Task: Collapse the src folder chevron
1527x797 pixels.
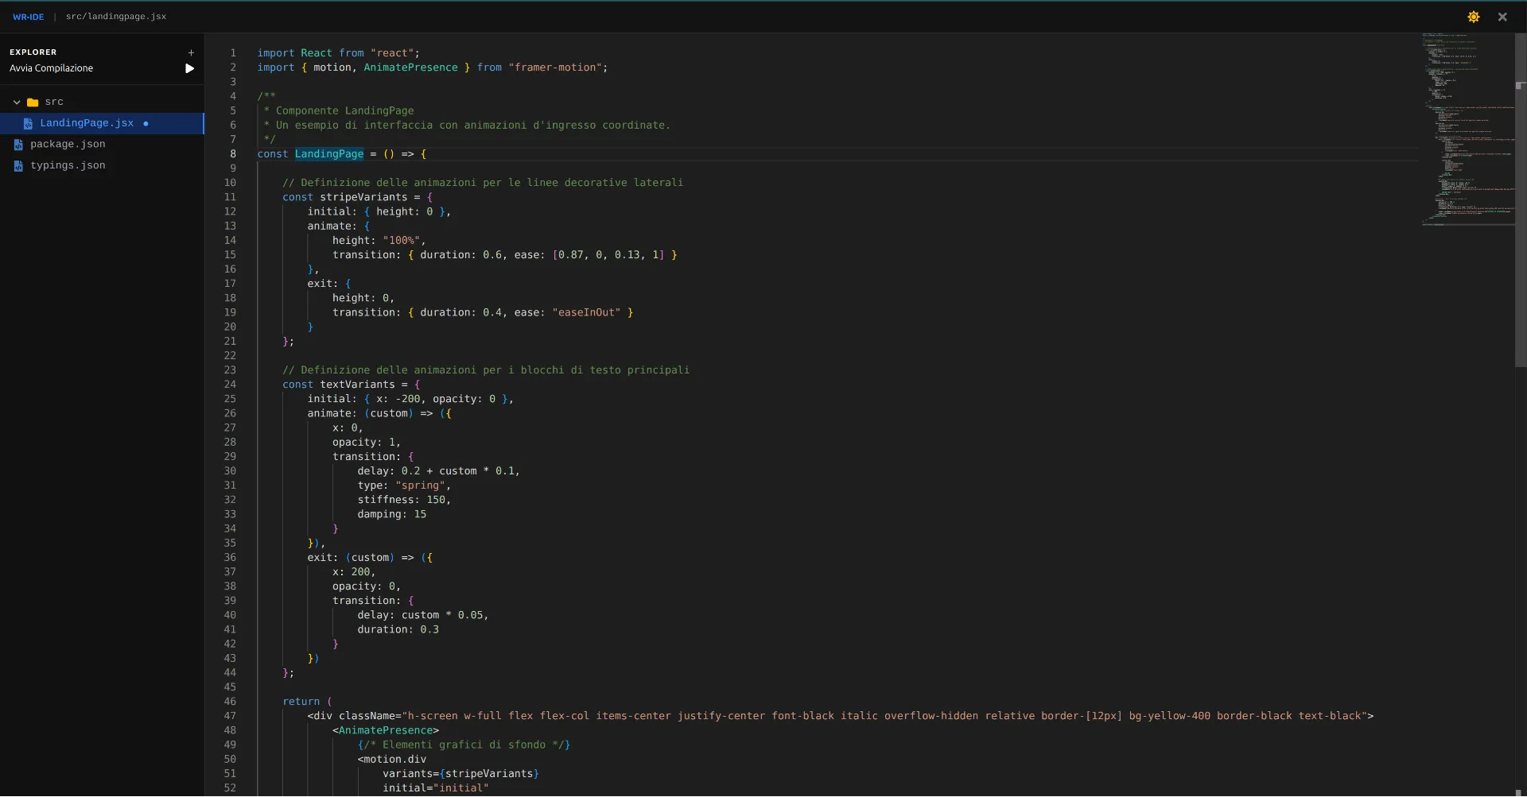Action: (17, 103)
